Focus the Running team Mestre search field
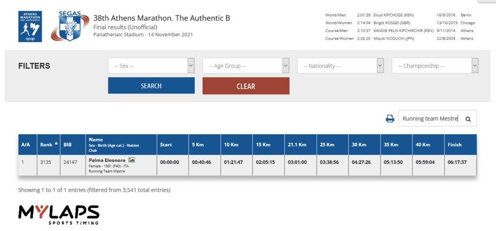This screenshot has height=231, width=496. click(x=430, y=119)
